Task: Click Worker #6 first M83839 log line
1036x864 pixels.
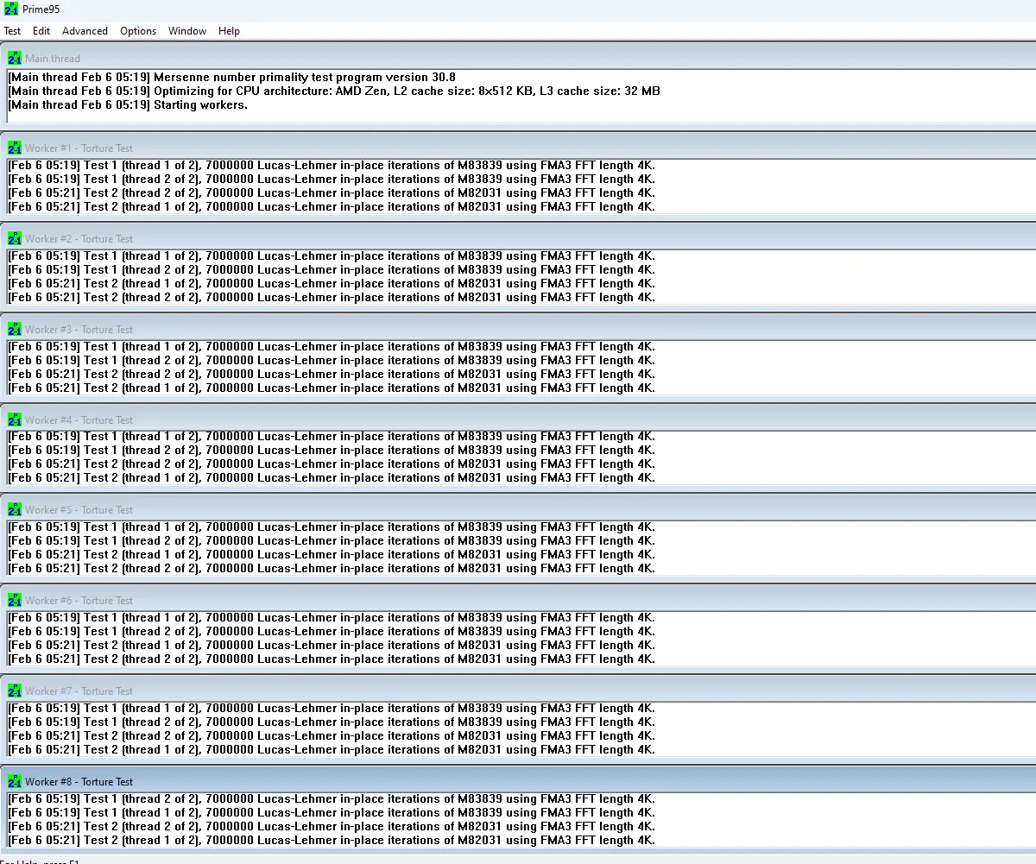Action: [x=331, y=617]
